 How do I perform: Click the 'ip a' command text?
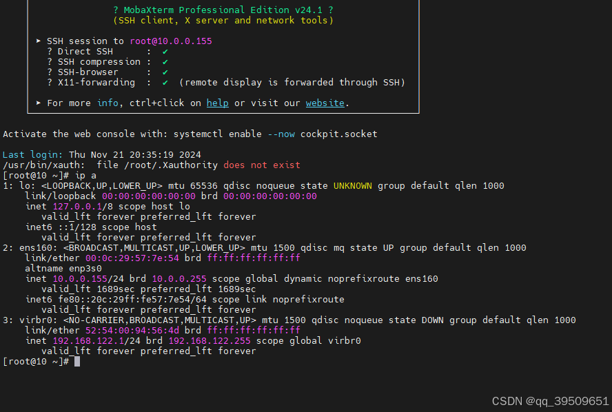[85, 176]
